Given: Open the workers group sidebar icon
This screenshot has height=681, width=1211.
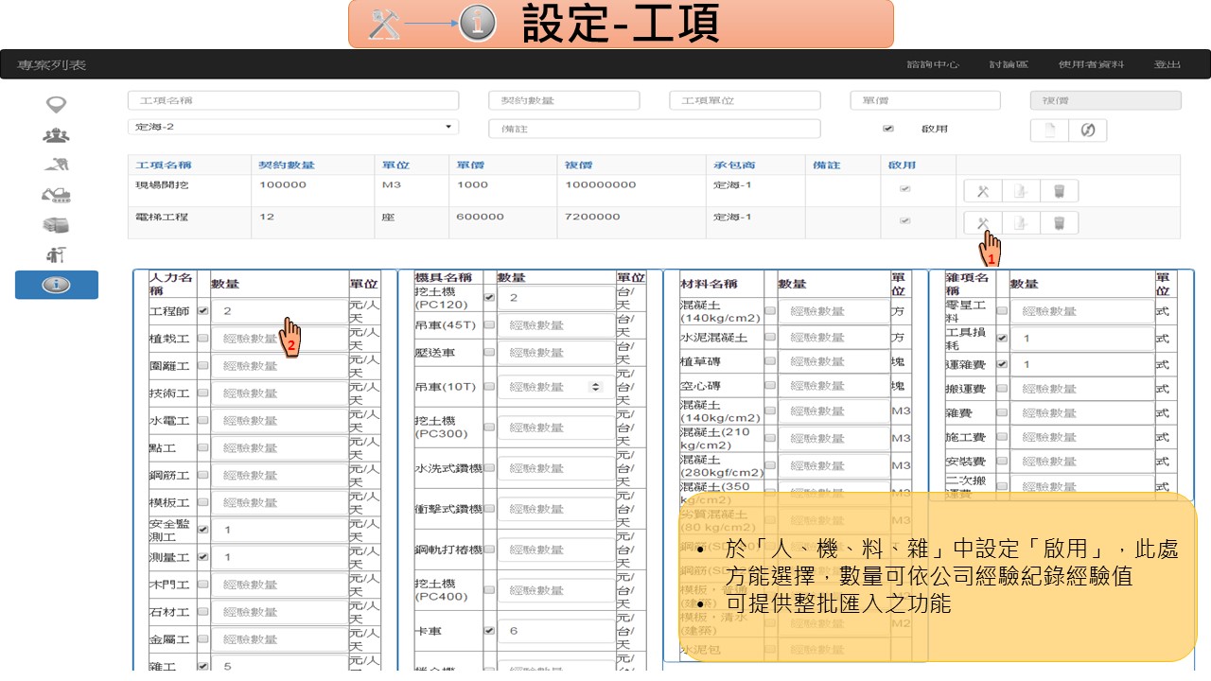Looking at the screenshot, I should coord(56,135).
